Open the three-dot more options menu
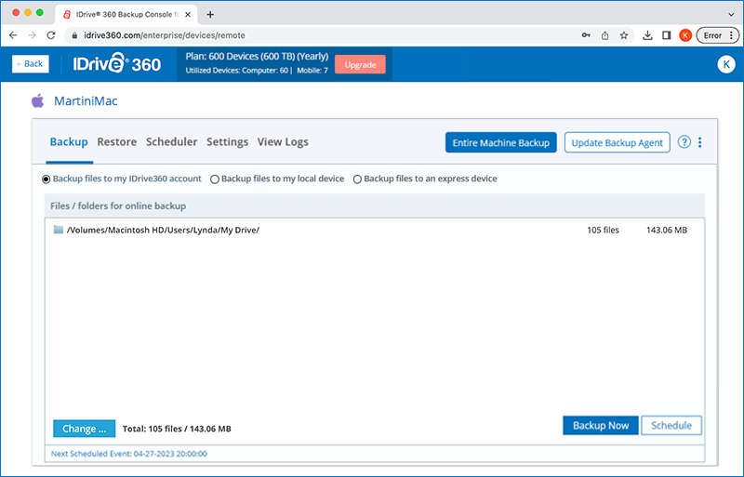The height and width of the screenshot is (477, 744). click(x=700, y=142)
